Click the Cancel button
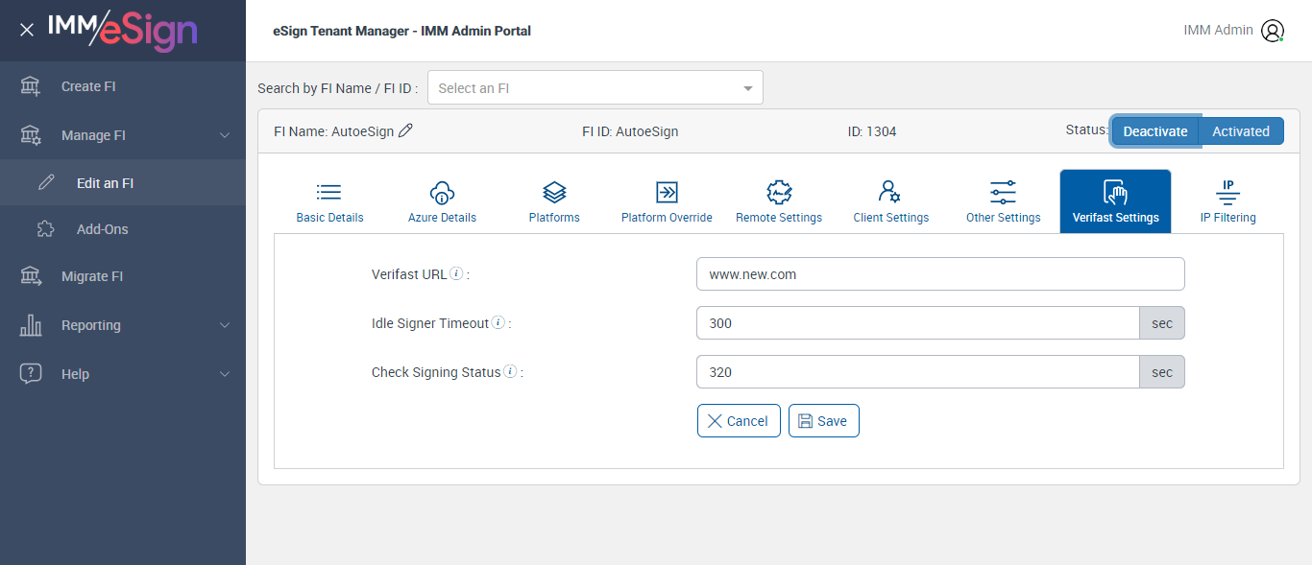Image resolution: width=1312 pixels, height=565 pixels. tap(738, 421)
